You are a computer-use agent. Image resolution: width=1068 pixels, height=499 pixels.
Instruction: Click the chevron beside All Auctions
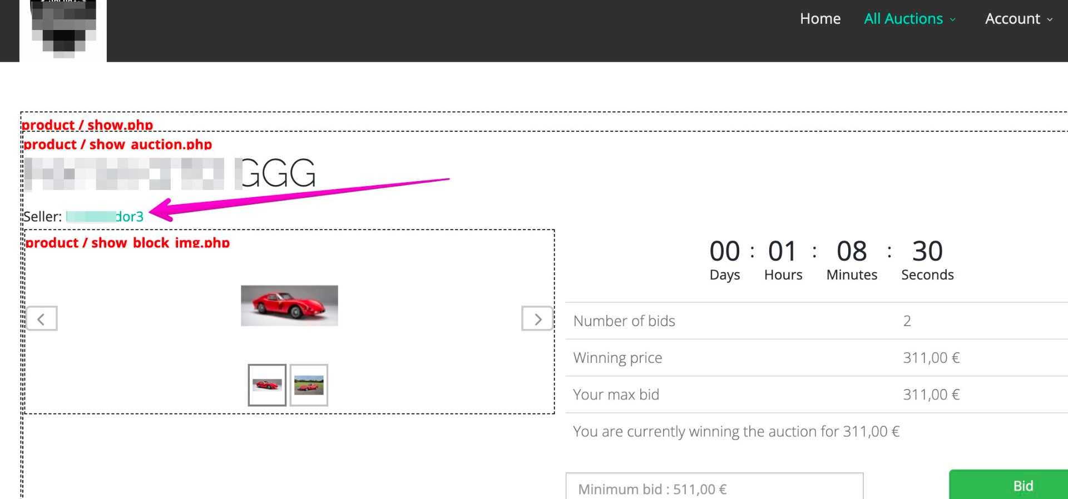[x=953, y=19]
